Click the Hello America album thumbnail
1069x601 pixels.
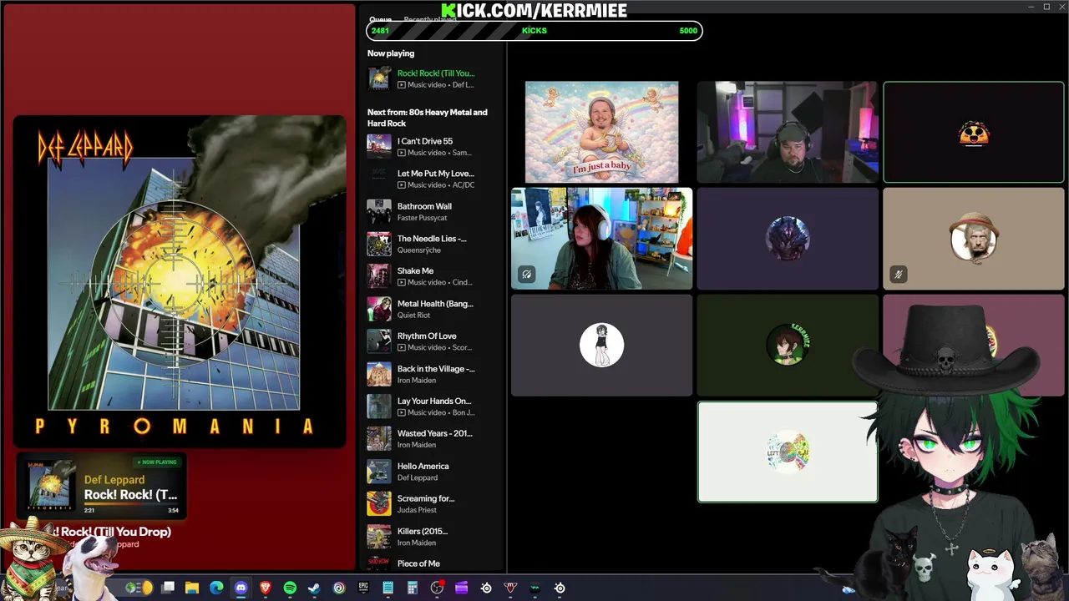pyautogui.click(x=379, y=472)
